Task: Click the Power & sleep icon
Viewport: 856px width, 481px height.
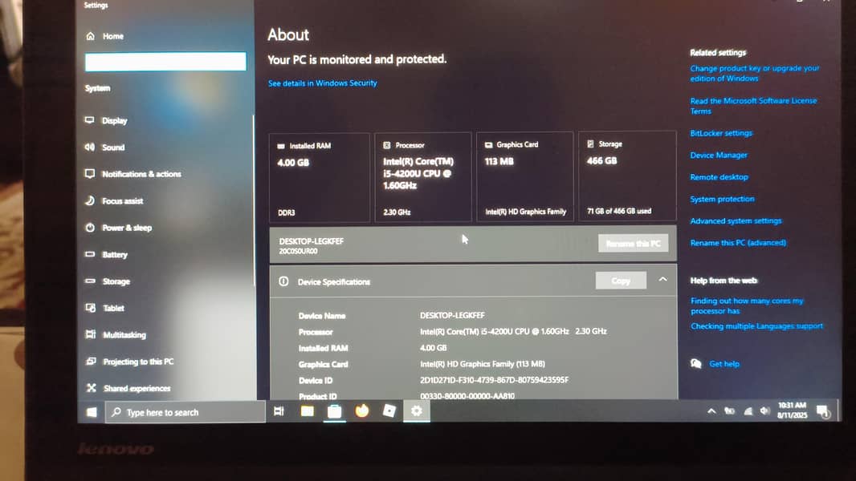Action: 91,227
